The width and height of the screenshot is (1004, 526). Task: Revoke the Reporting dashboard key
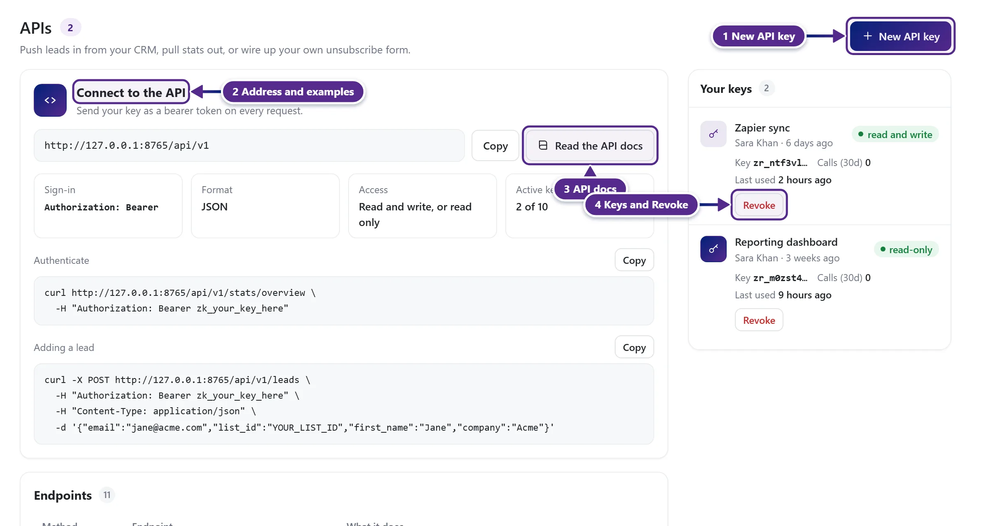[759, 320]
